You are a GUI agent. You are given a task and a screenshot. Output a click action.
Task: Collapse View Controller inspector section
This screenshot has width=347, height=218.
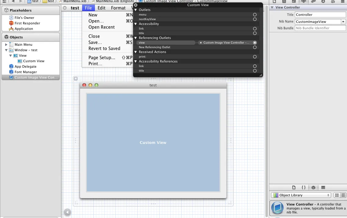(272, 7)
